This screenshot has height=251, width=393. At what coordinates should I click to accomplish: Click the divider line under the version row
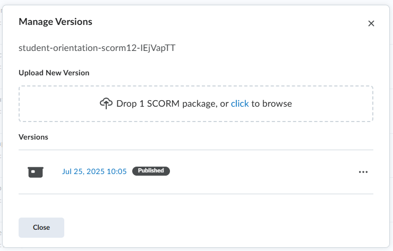pyautogui.click(x=196, y=194)
